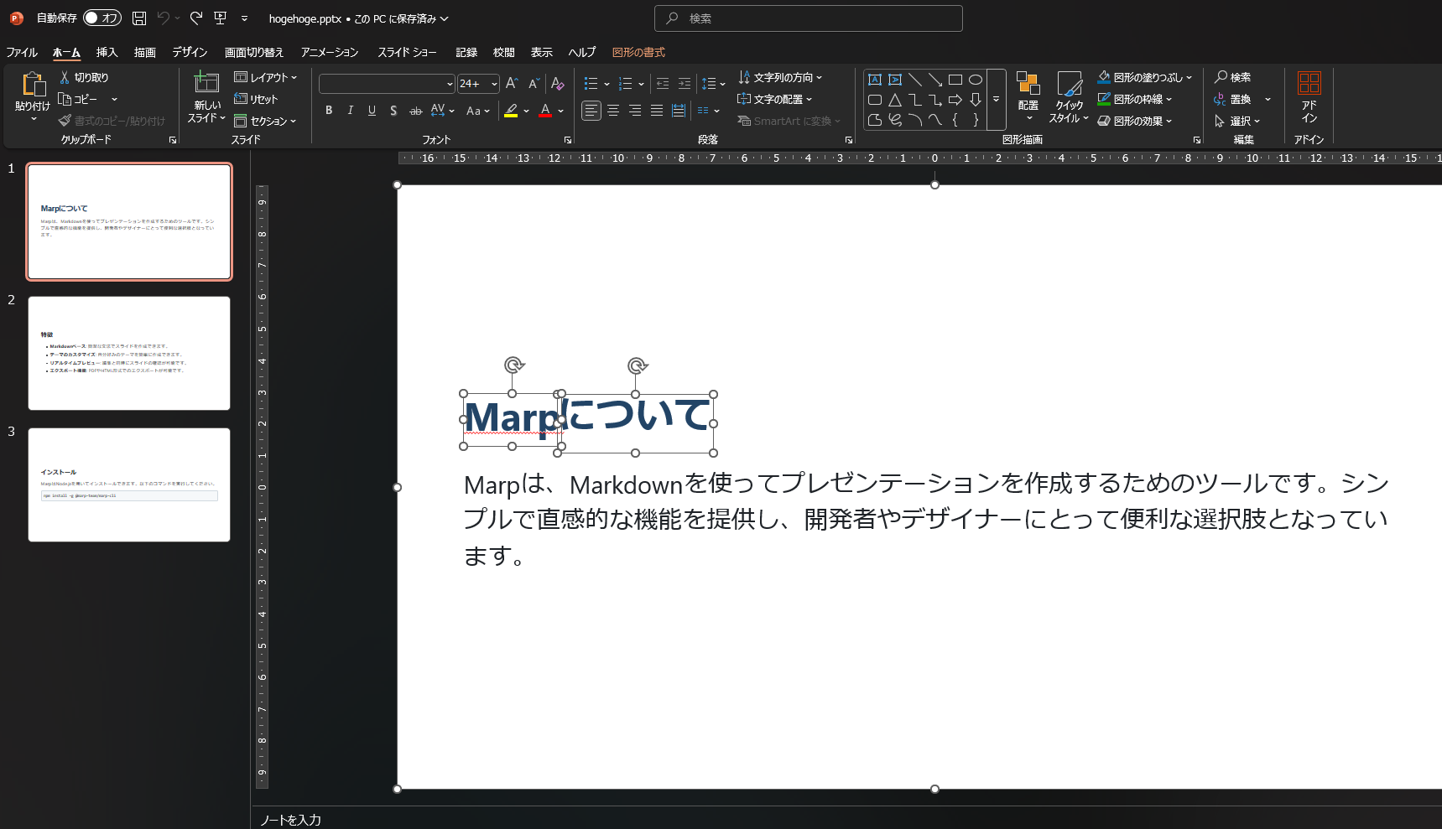Increase font size with the A^ icon

click(x=511, y=83)
